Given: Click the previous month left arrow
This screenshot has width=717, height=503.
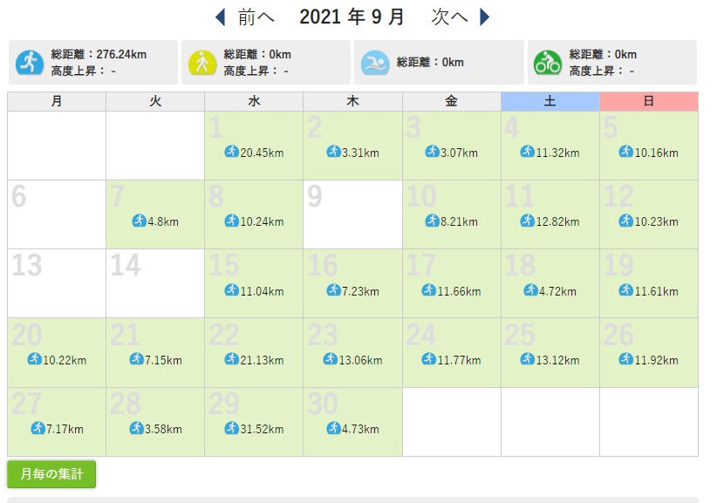Looking at the screenshot, I should point(221,17).
